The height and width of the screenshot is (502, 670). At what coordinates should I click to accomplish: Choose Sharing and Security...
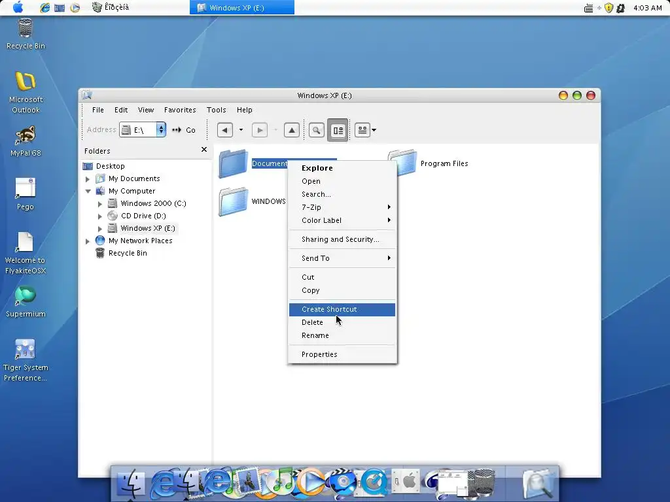point(342,239)
